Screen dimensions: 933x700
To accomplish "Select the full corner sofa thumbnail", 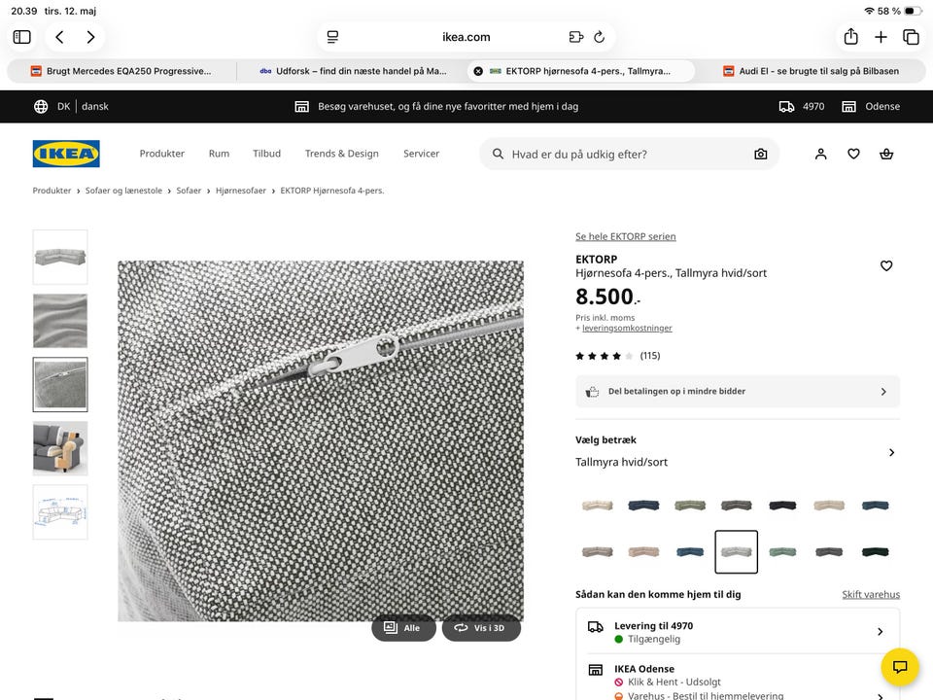I will [60, 257].
